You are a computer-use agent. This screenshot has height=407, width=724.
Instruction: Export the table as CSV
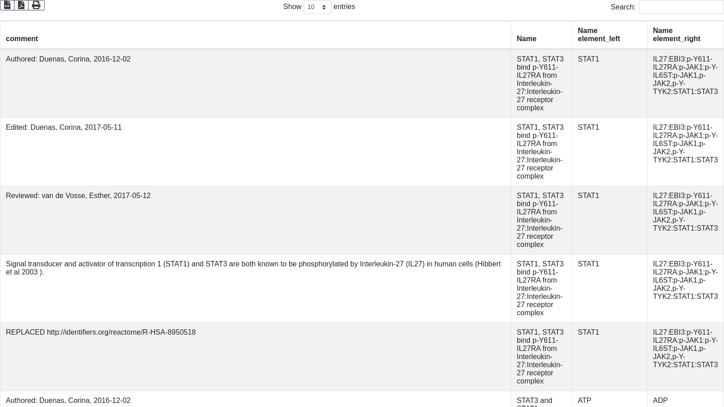(x=7, y=5)
